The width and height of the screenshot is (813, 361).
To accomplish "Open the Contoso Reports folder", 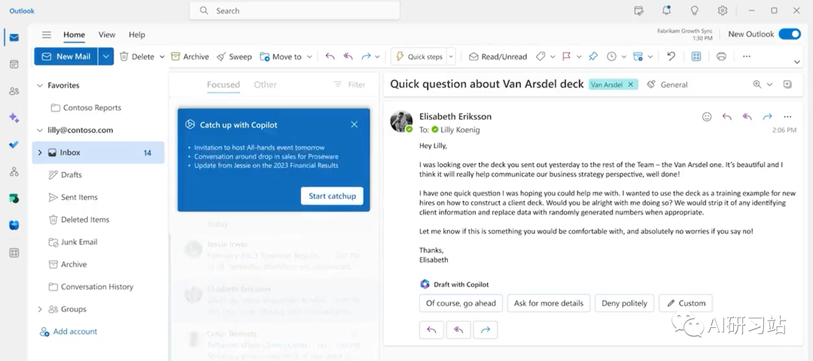I will [86, 108].
